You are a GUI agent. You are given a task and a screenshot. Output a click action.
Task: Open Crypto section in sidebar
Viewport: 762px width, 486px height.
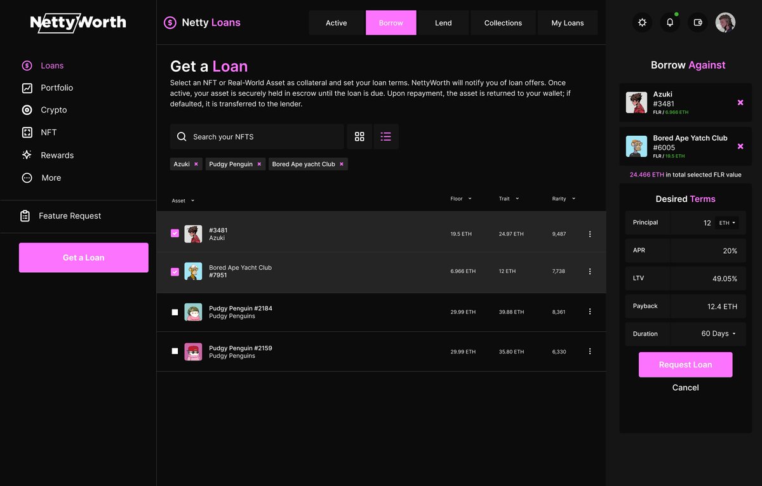[44, 110]
